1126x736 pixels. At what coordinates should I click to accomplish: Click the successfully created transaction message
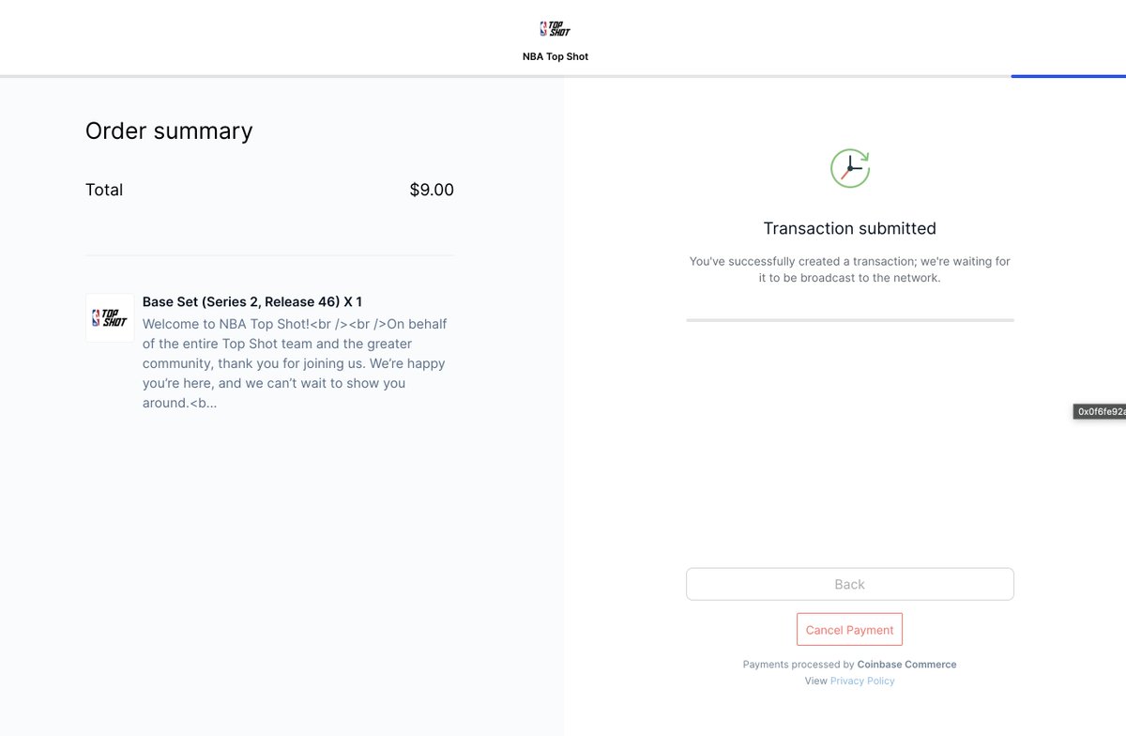point(850,269)
